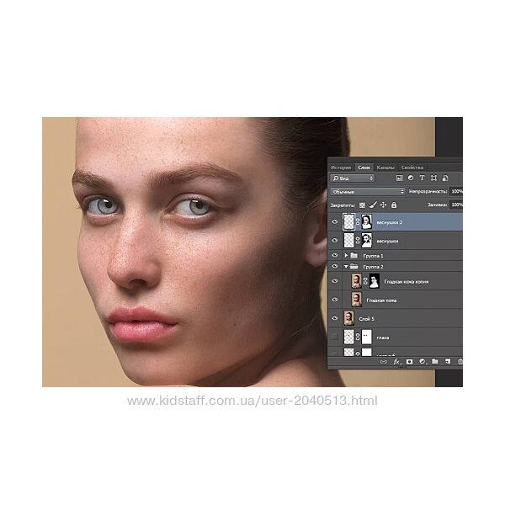The height and width of the screenshot is (505, 505).
Task: Hide the Слой 5 layer
Action: click(335, 318)
